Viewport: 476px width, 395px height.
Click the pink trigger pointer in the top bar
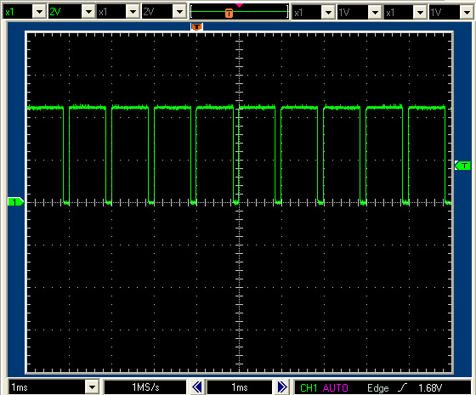click(239, 5)
